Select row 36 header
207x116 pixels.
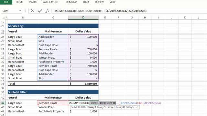[x=3, y=84]
